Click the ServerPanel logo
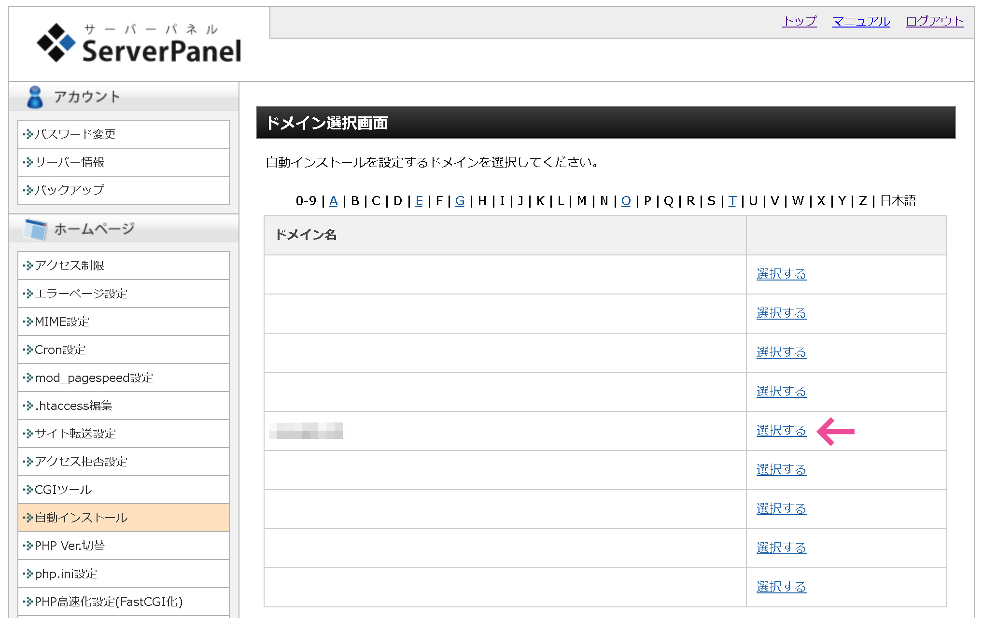Viewport: 983px width, 618px height. click(x=139, y=43)
